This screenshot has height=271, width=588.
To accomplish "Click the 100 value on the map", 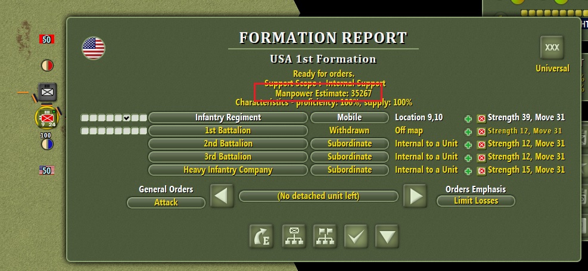I will point(46,135).
